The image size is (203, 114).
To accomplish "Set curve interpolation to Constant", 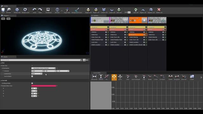I will [x=162, y=77].
